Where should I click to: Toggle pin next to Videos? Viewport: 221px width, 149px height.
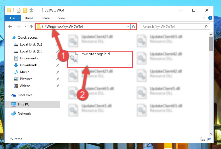[58, 86]
